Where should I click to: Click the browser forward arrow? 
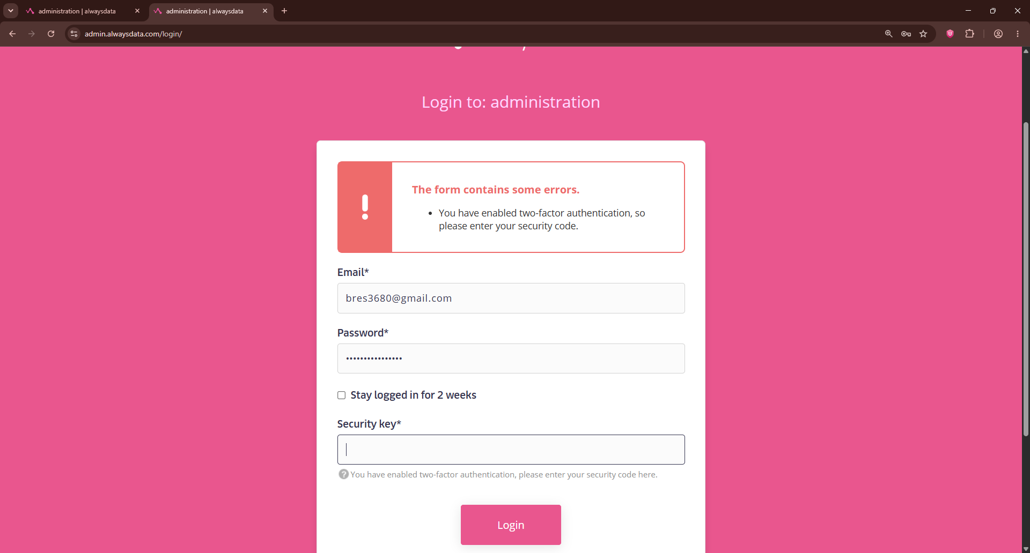point(32,34)
